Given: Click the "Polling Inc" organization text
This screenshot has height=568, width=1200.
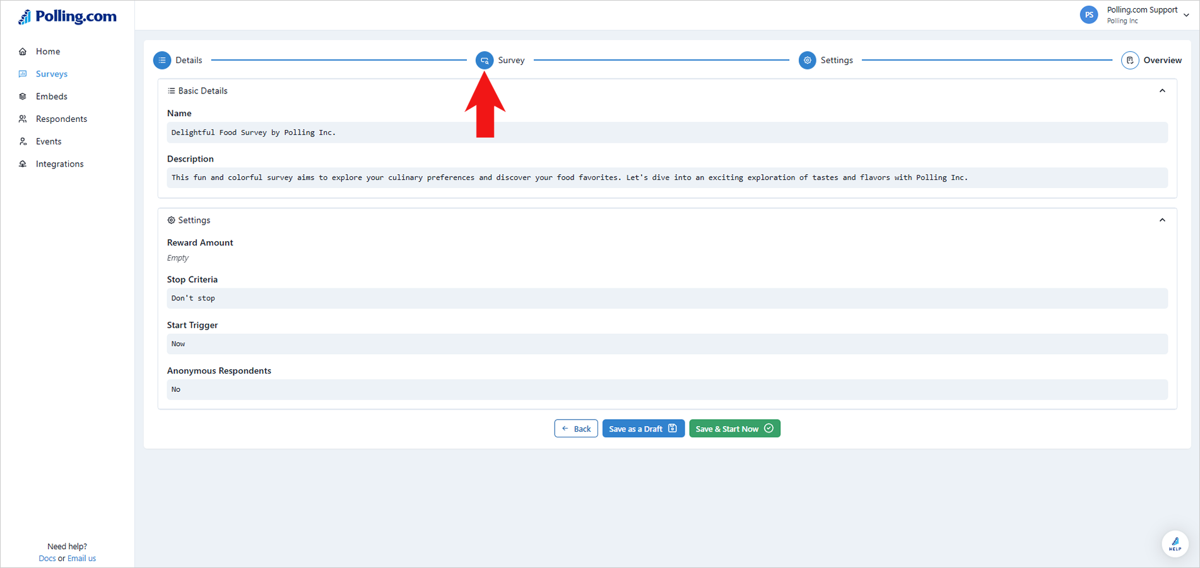Looking at the screenshot, I should pos(1122,21).
